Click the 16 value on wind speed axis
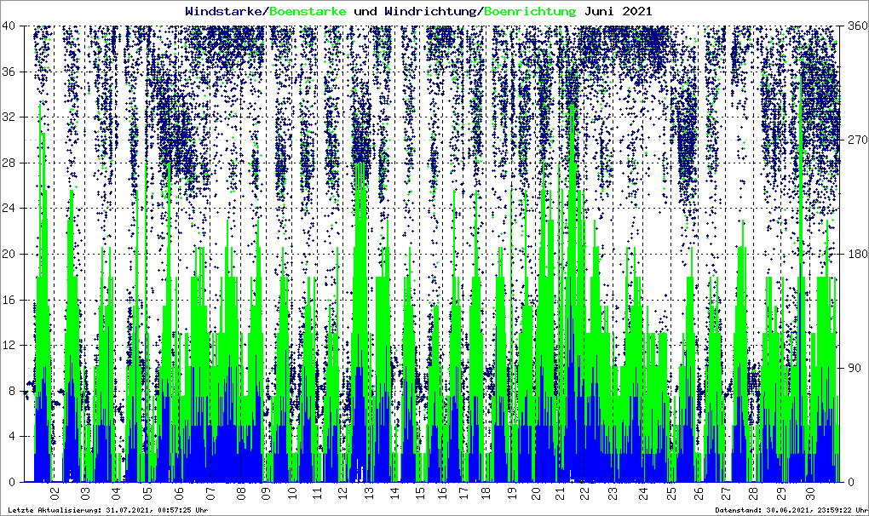869x516 pixels. click(x=9, y=300)
